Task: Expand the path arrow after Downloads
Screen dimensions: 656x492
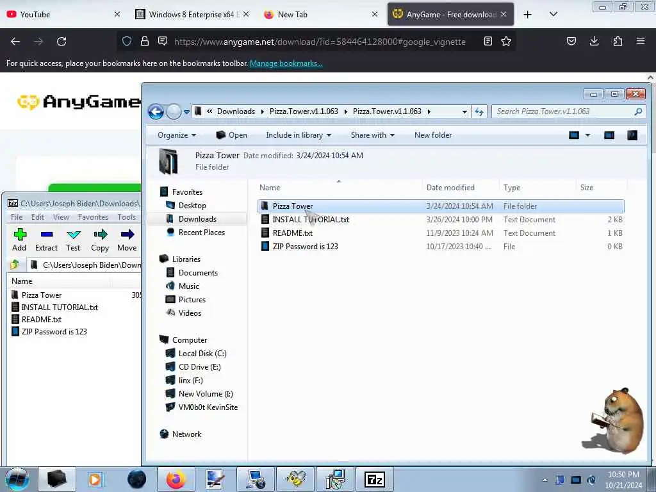Action: pyautogui.click(x=262, y=111)
